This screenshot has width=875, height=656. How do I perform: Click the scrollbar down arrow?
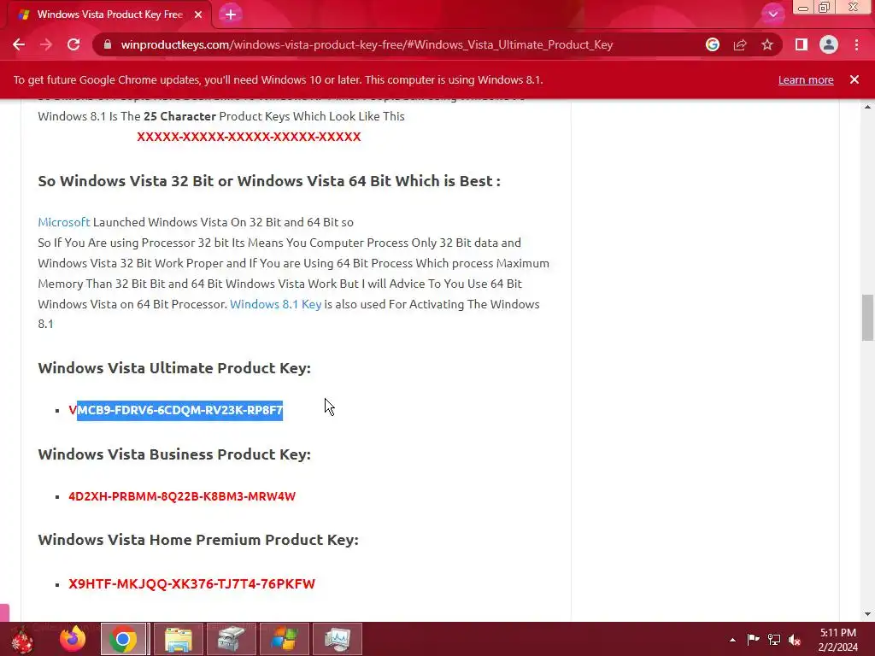click(867, 614)
